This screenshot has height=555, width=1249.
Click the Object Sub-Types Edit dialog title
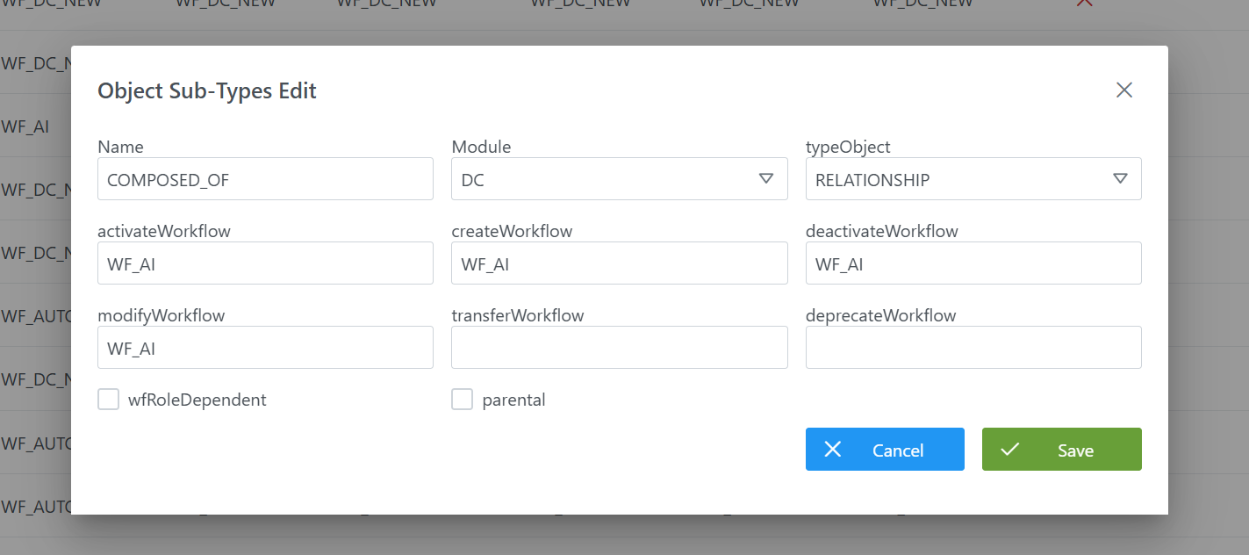coord(207,90)
